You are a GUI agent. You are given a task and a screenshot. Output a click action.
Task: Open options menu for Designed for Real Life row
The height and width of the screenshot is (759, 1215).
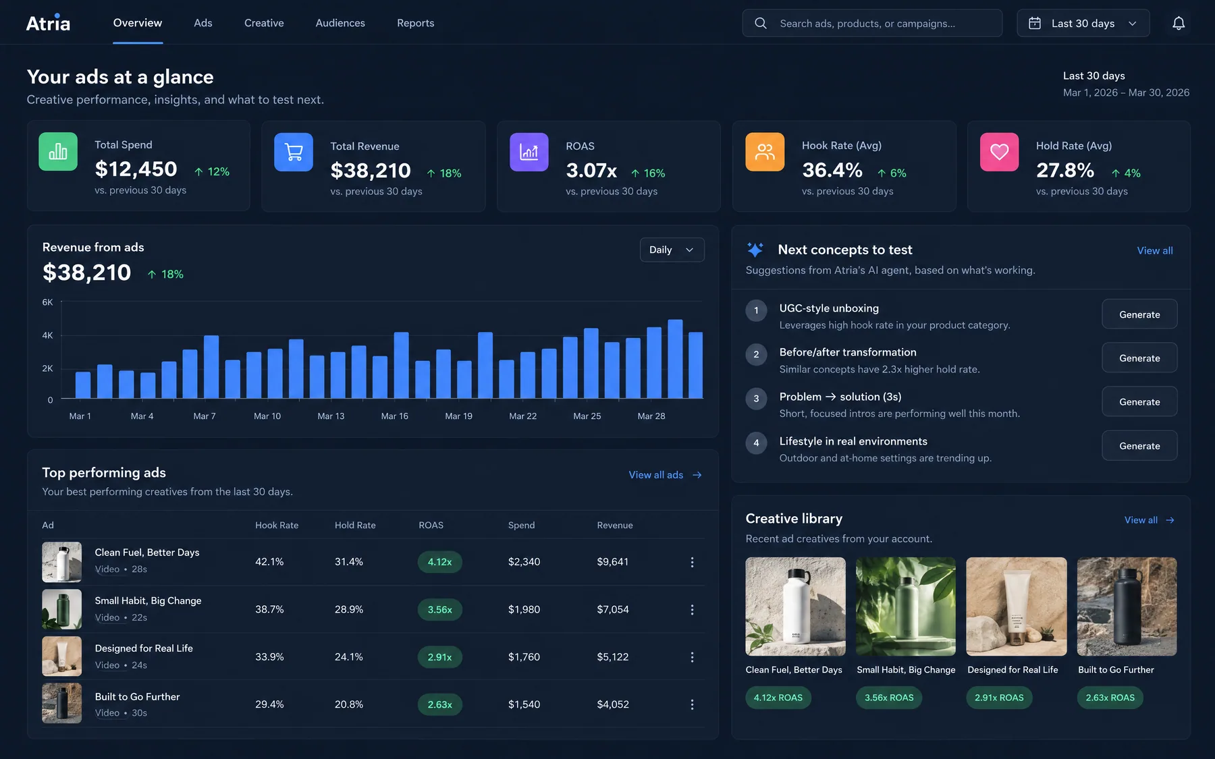[692, 657]
